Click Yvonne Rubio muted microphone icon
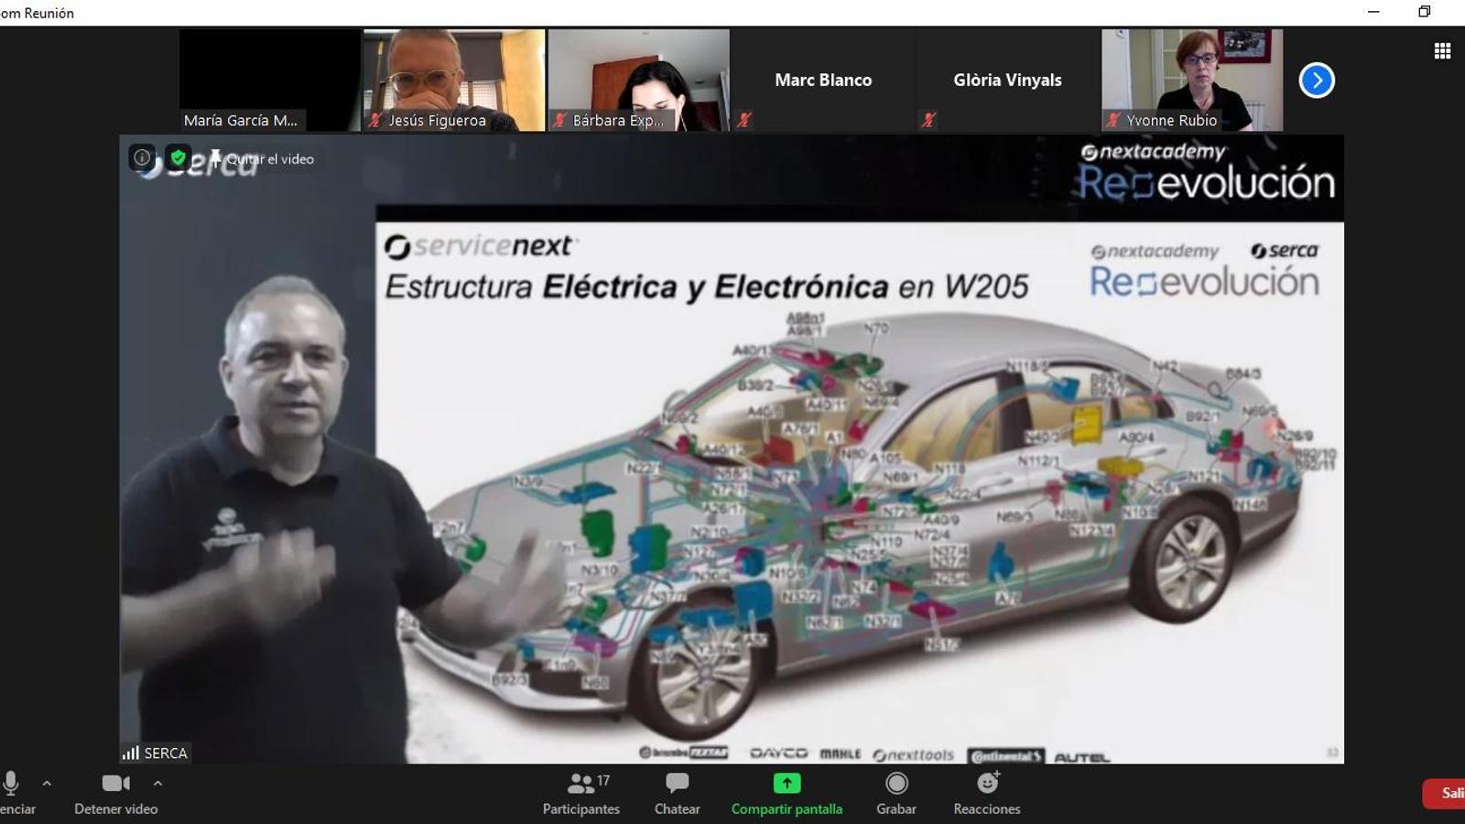 (x=1113, y=120)
